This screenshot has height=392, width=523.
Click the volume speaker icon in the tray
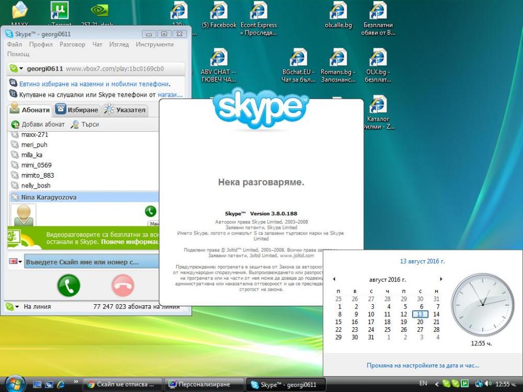click(x=488, y=384)
